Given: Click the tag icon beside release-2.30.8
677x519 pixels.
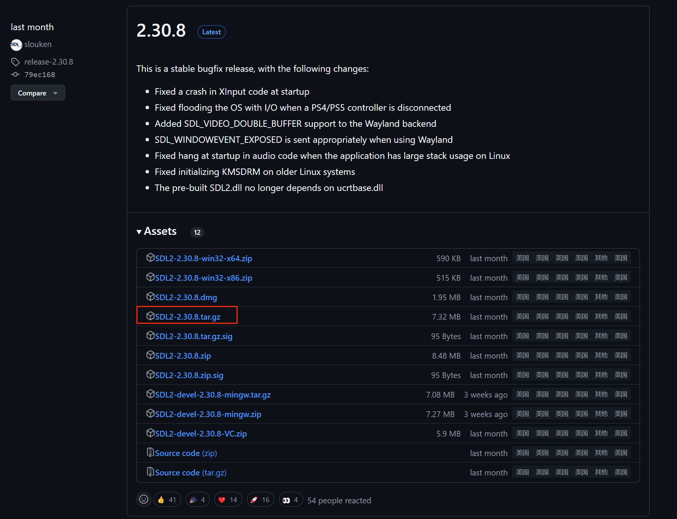Looking at the screenshot, I should pyautogui.click(x=15, y=62).
